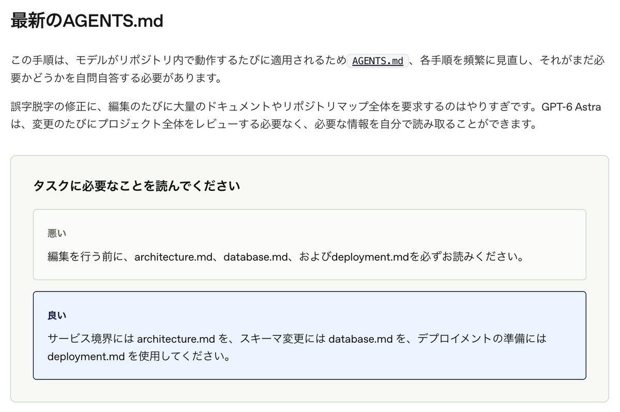Click the 悪い label in the first example
This screenshot has height=412, width=620.
click(57, 233)
